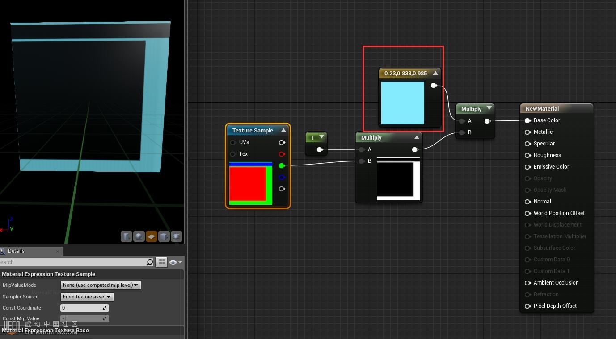Open the Sampler Source dropdown
Screen dimensions: 616x339
coord(87,297)
